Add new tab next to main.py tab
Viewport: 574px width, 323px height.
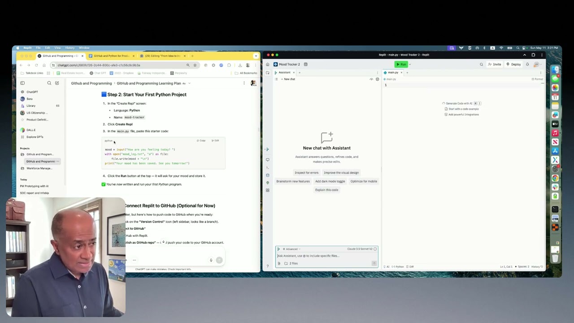click(x=407, y=72)
